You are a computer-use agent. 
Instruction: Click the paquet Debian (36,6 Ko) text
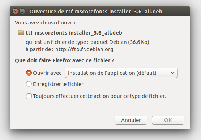point(120,42)
